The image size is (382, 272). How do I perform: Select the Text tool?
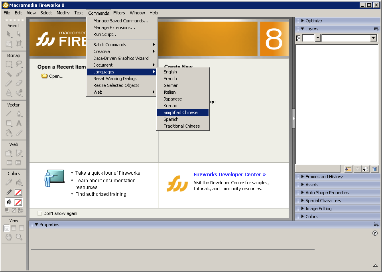point(19,123)
